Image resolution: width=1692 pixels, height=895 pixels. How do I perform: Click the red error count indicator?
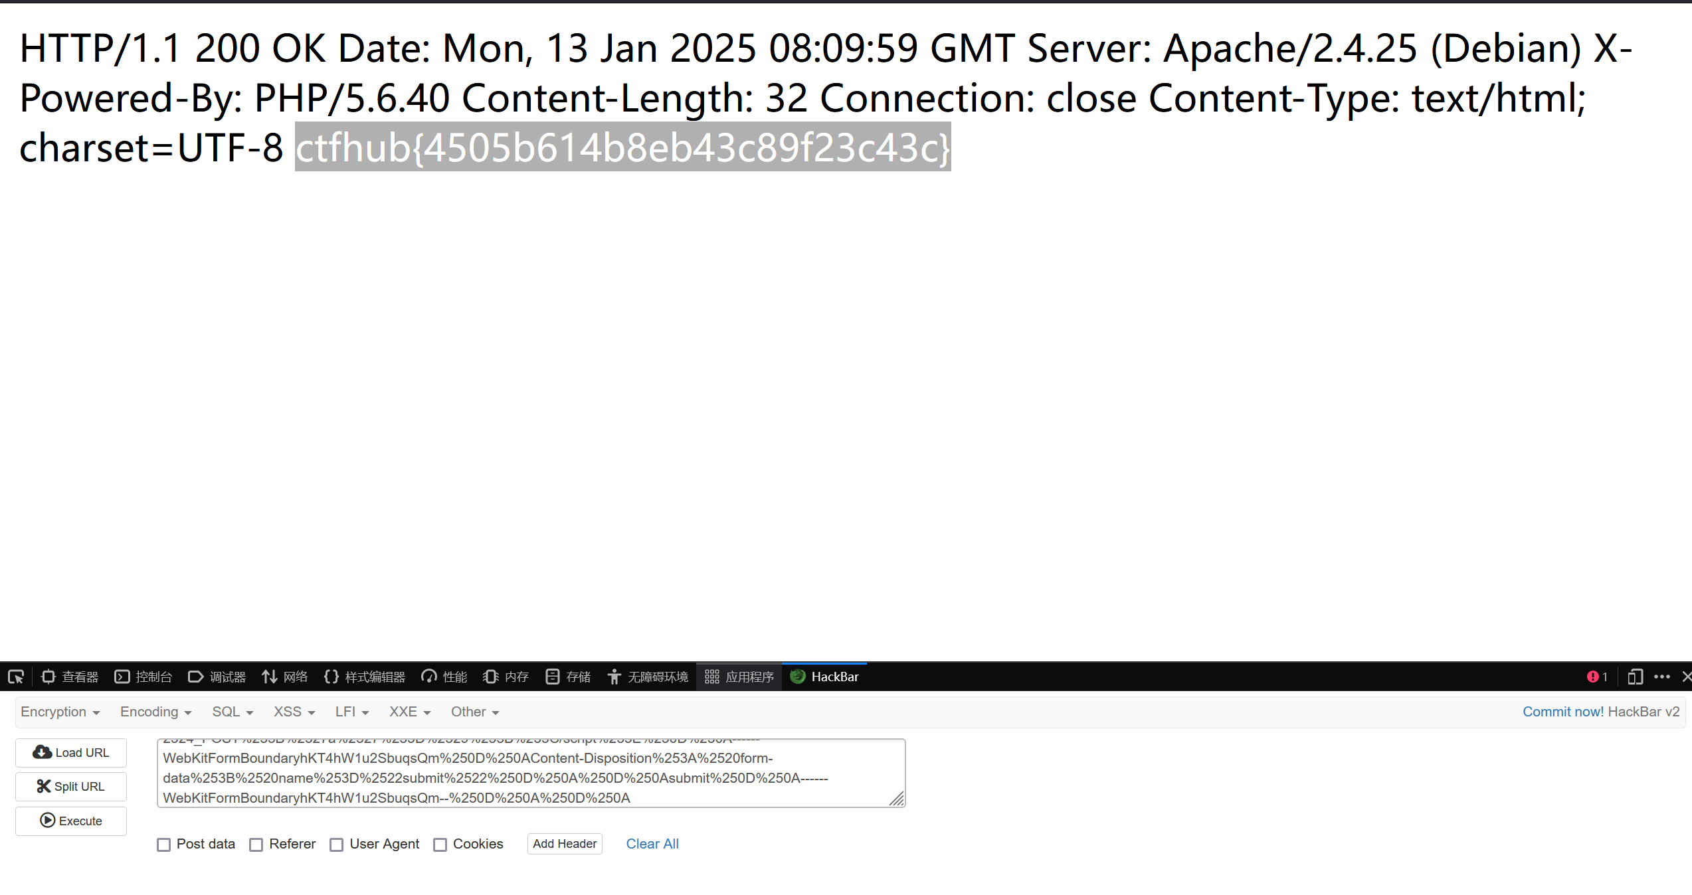coord(1596,677)
